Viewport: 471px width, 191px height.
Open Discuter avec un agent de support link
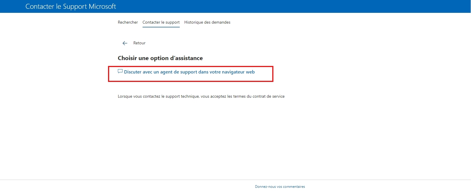(x=189, y=72)
